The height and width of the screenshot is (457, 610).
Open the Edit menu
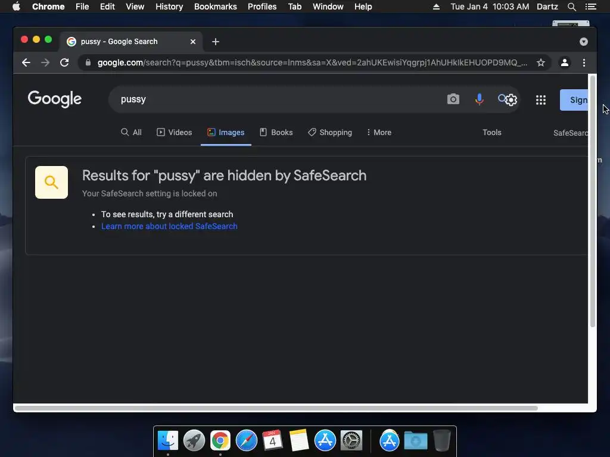point(107,7)
